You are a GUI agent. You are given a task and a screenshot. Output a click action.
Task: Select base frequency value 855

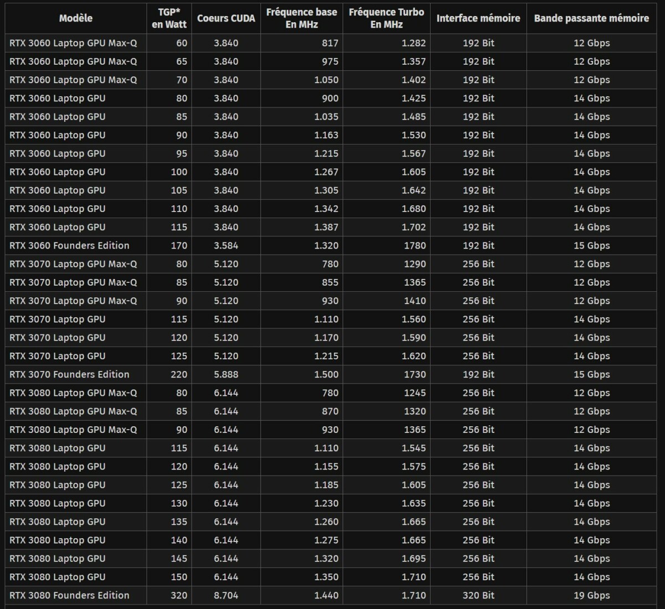[x=330, y=282]
